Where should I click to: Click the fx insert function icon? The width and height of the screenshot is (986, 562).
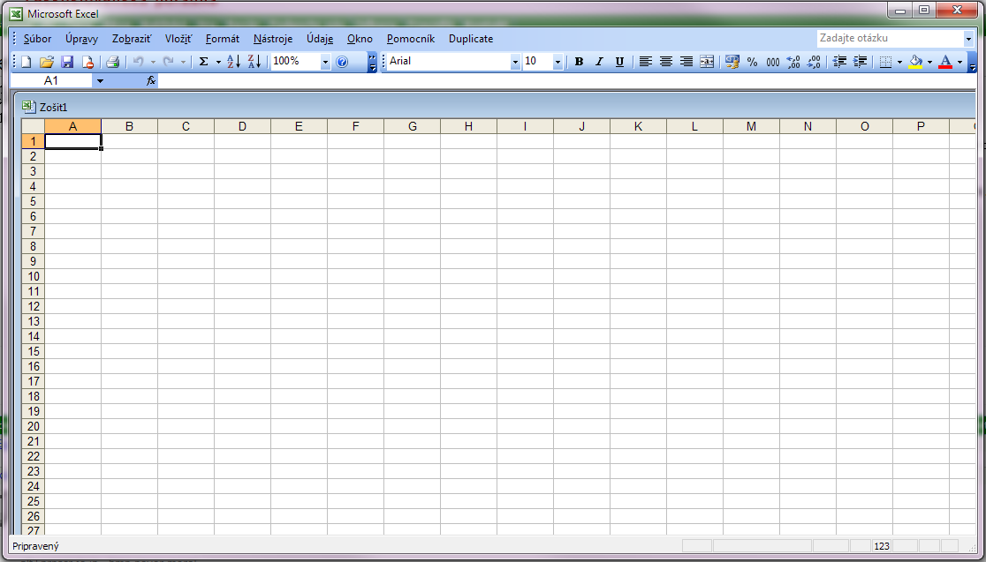tap(151, 80)
